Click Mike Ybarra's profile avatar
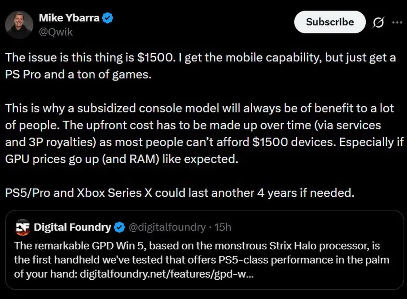407x299 pixels. tap(19, 25)
